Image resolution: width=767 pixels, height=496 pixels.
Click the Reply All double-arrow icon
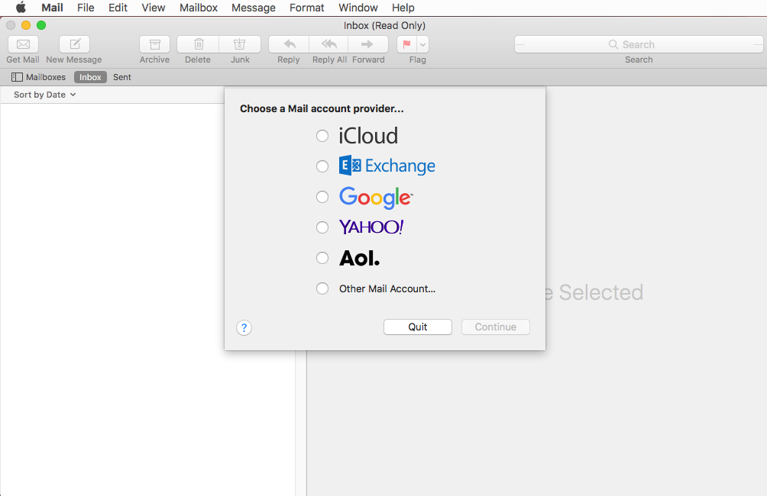click(328, 44)
